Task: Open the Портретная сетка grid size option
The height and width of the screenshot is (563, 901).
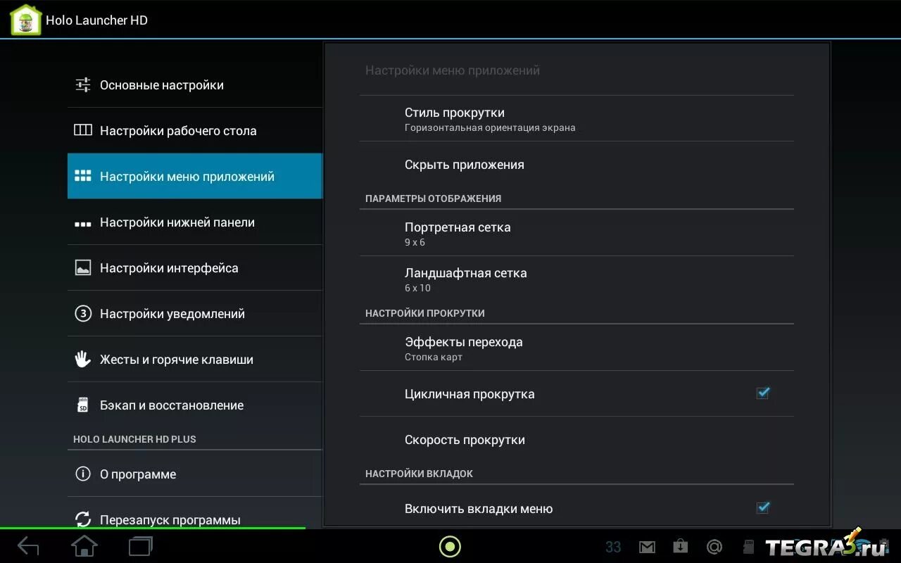Action: (576, 234)
